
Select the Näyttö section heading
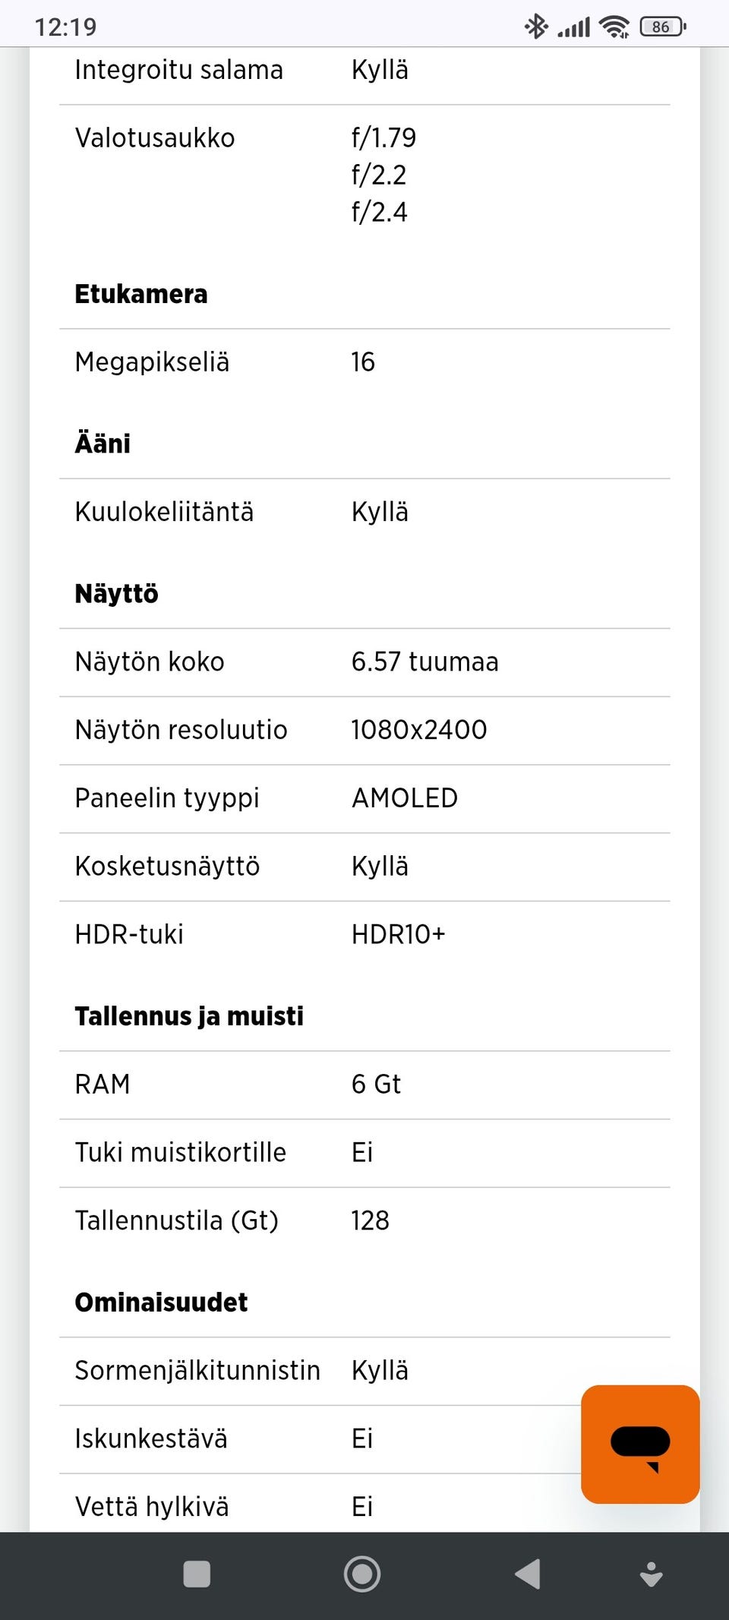click(117, 593)
